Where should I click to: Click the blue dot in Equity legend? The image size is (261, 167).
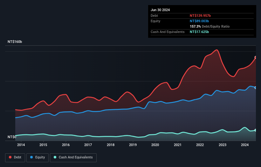tap(31, 157)
